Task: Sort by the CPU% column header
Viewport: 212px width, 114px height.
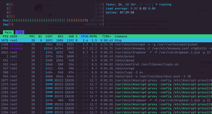Action: click(84, 37)
